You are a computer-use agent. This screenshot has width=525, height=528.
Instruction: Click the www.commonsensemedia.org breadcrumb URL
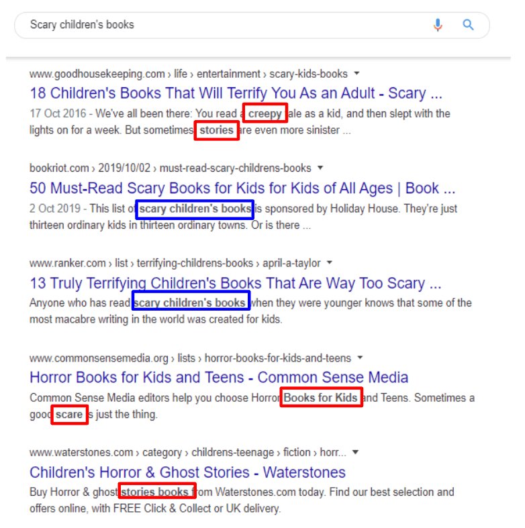point(191,358)
